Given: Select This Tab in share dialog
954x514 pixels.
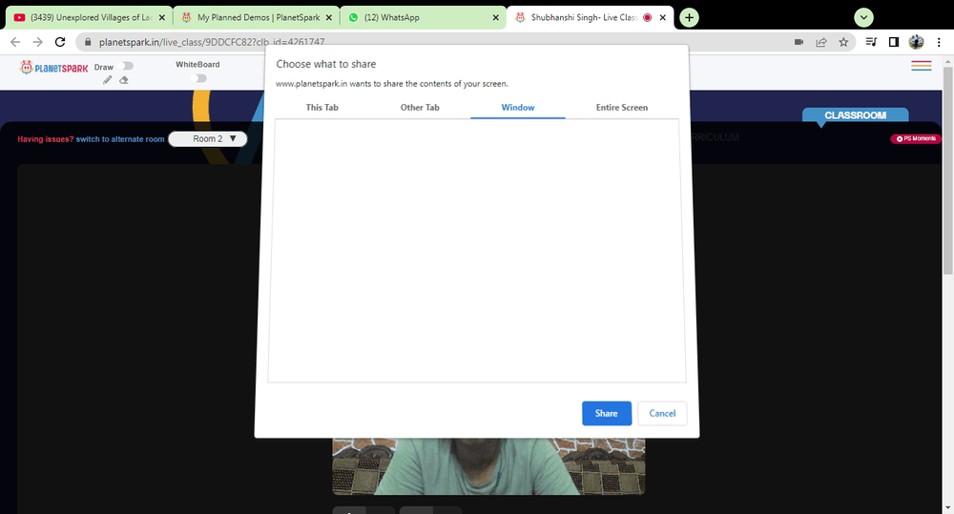Looking at the screenshot, I should point(321,107).
